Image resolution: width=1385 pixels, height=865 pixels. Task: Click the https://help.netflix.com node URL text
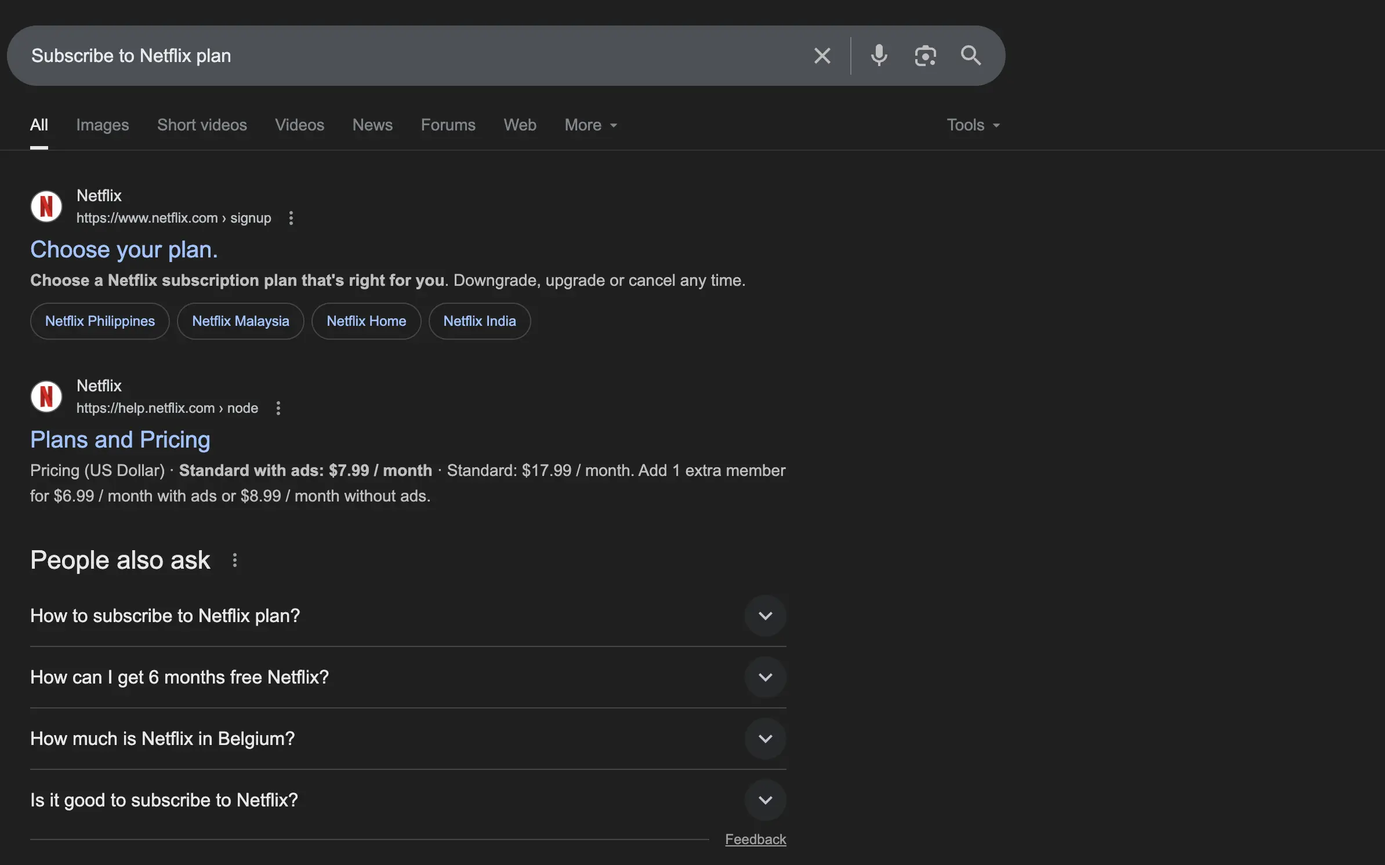coord(167,408)
